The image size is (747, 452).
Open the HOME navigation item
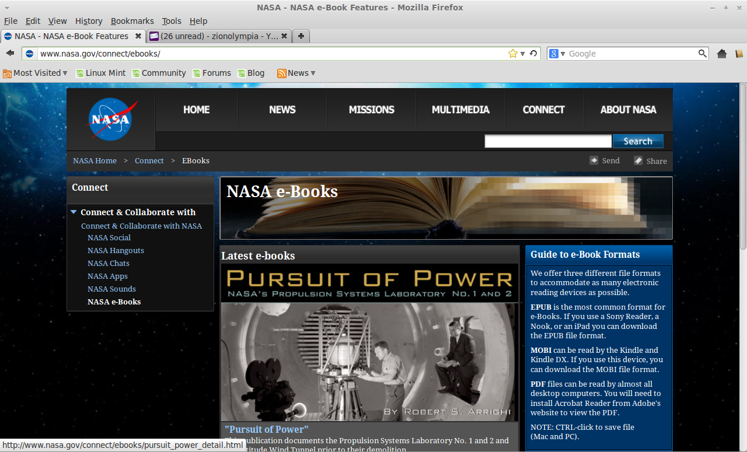pos(196,110)
